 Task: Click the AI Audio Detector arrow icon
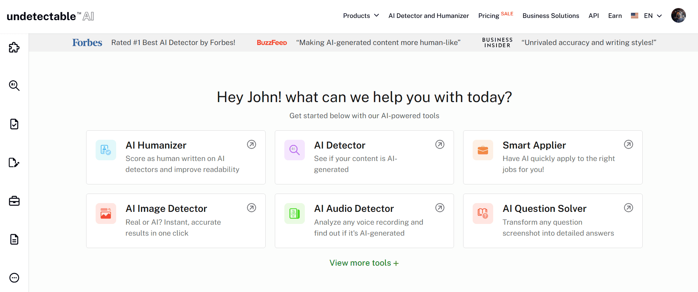point(440,208)
